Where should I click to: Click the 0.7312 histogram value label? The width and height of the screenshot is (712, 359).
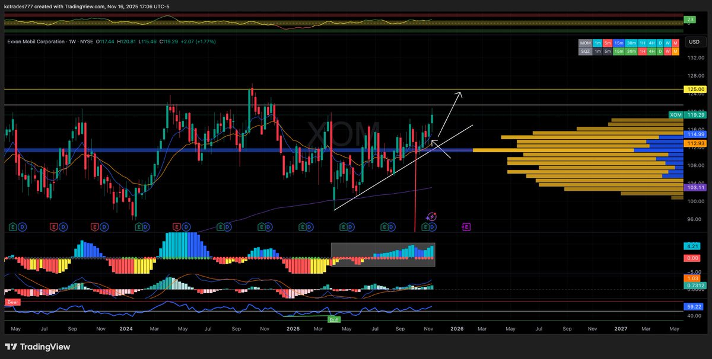coord(695,286)
